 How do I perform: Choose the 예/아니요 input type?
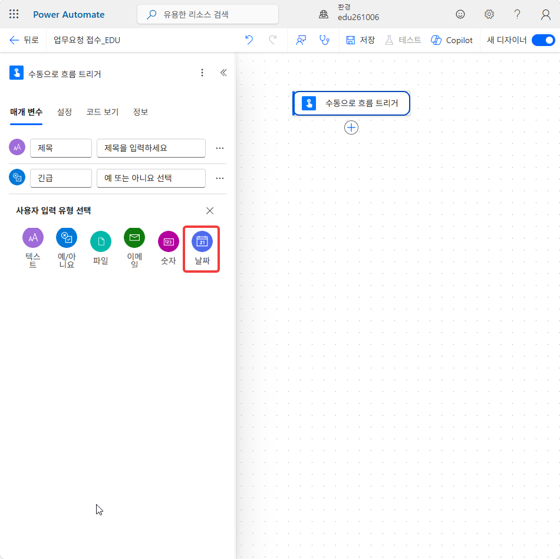pyautogui.click(x=67, y=248)
